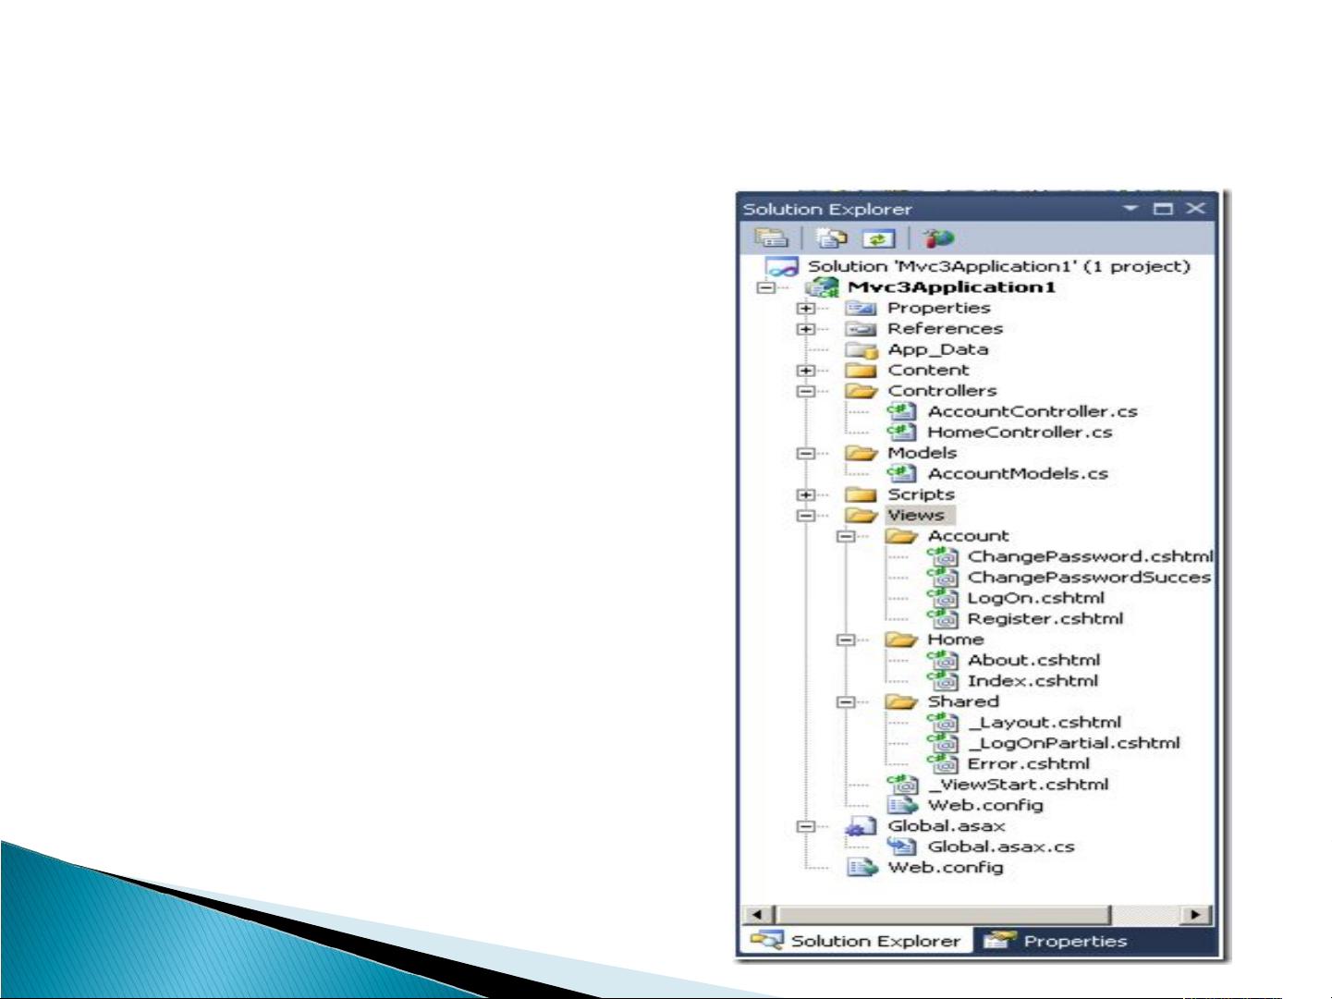Click the Register.cshtml file icon
The height and width of the screenshot is (999, 1332).
[942, 618]
